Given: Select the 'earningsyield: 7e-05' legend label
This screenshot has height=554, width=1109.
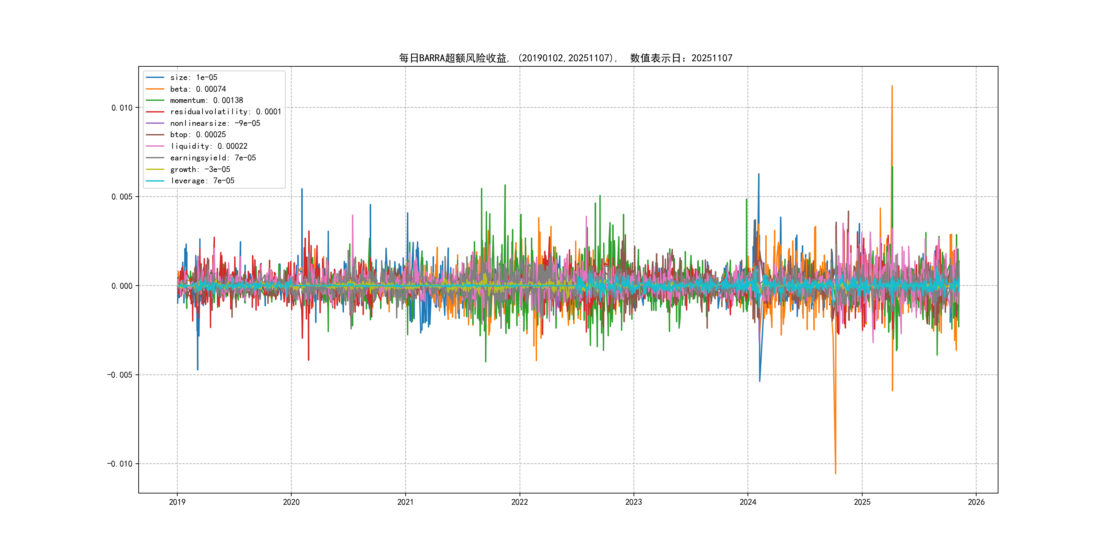Looking at the screenshot, I should tap(213, 158).
